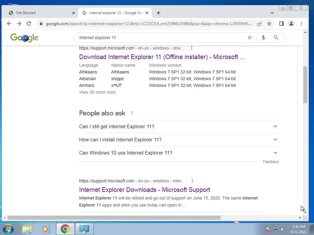Expand How can I install Internet Explorer 11?
The width and height of the screenshot is (314, 235).
pos(179,140)
